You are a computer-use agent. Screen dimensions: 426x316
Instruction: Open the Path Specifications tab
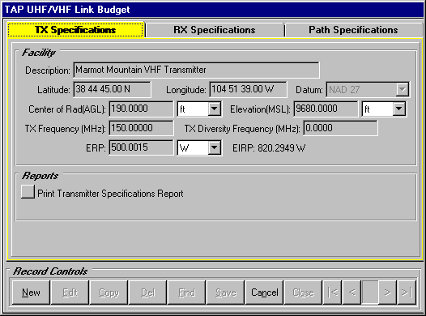pyautogui.click(x=353, y=30)
